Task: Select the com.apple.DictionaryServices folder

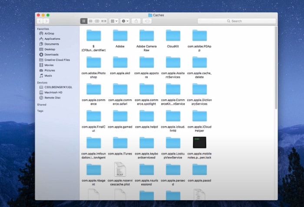Action: (x=199, y=89)
